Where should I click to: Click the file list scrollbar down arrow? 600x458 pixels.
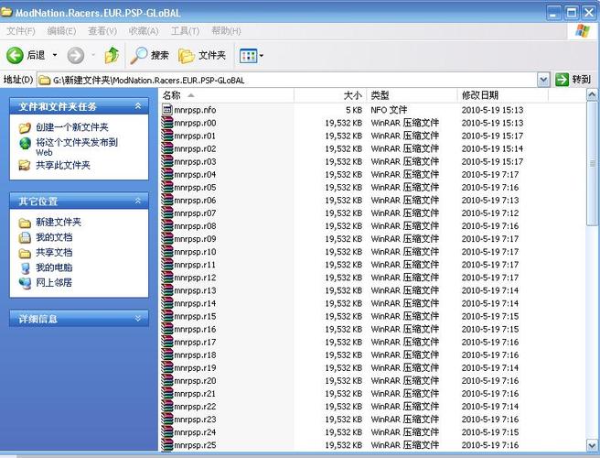click(592, 445)
